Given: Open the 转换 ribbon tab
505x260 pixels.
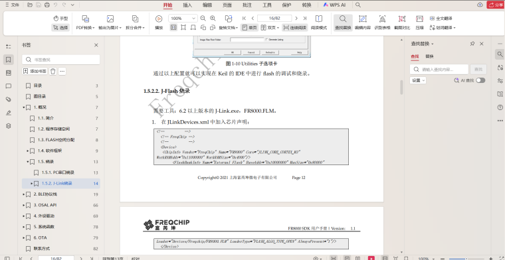Looking at the screenshot, I should coord(306,5).
